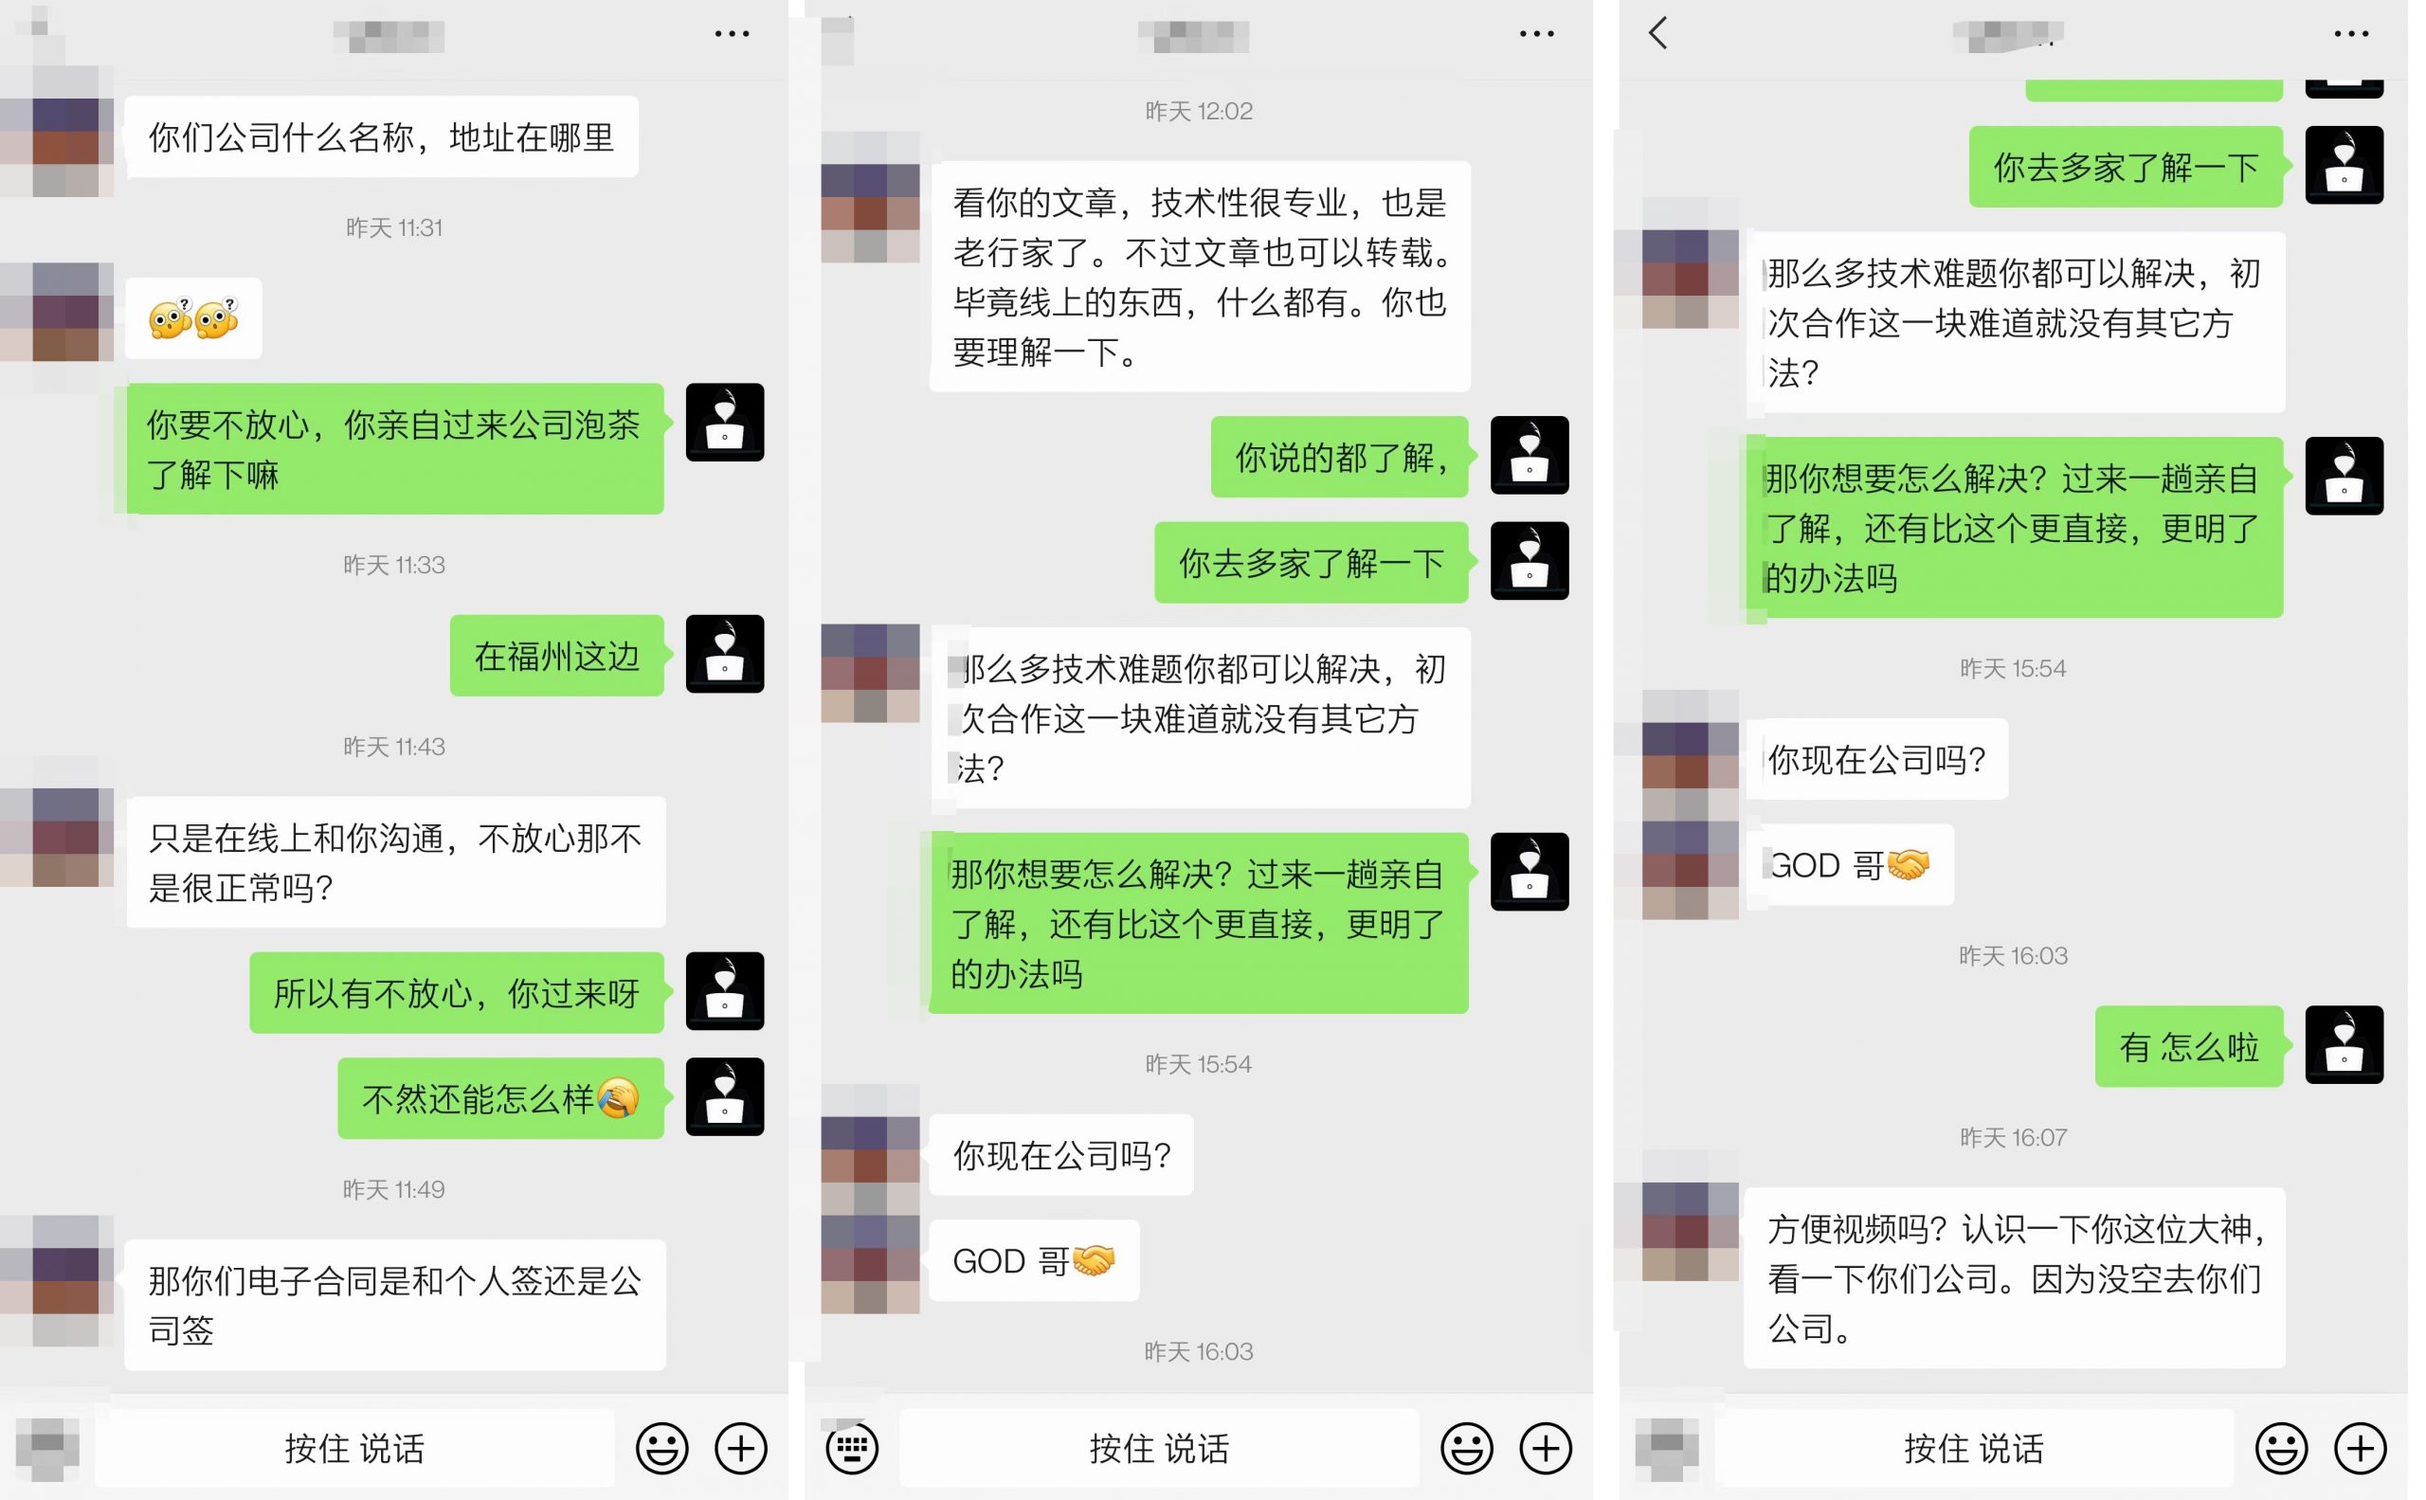Select the 在福州这边 message bubble
The image size is (2426, 1500).
(x=556, y=656)
